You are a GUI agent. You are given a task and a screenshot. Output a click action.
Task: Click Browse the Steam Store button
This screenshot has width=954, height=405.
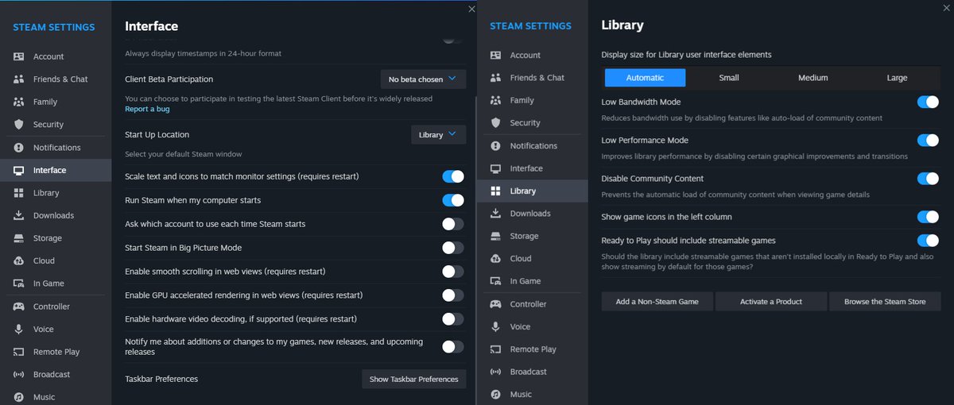885,302
